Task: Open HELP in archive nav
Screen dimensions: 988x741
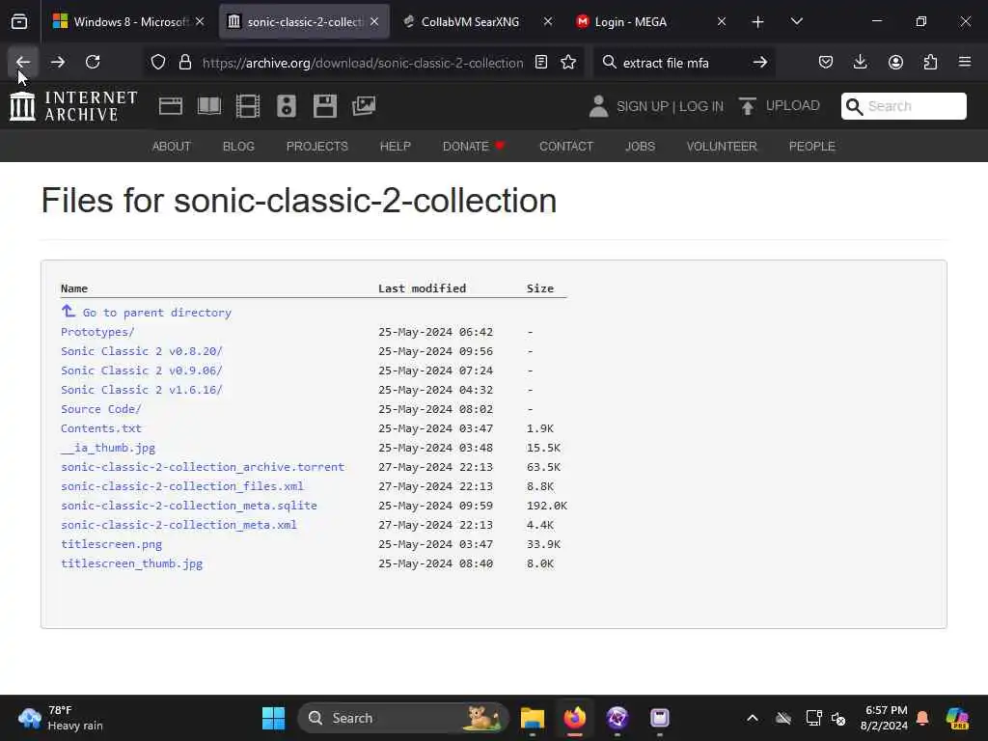Action: click(395, 147)
